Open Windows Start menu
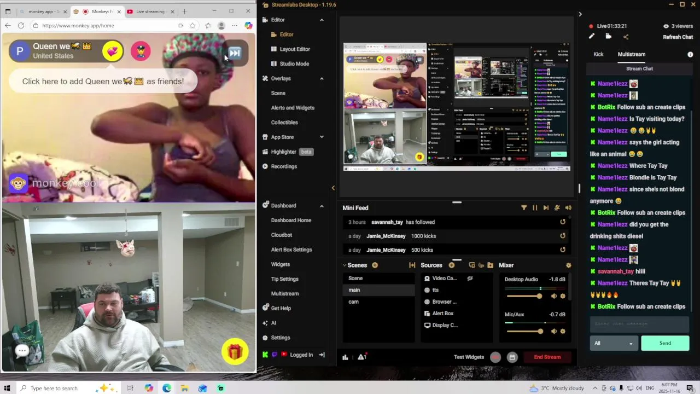 7,388
